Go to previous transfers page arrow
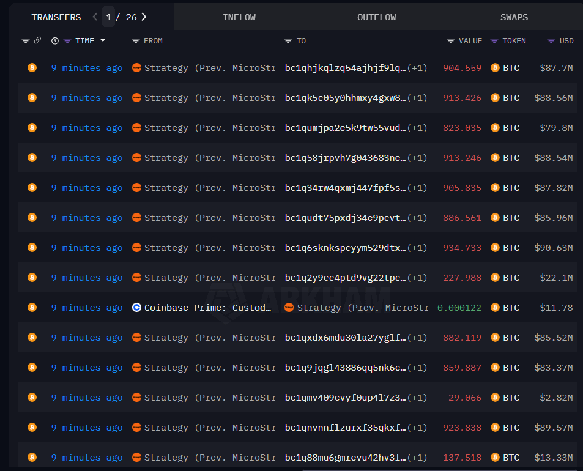The height and width of the screenshot is (471, 583). click(x=95, y=17)
